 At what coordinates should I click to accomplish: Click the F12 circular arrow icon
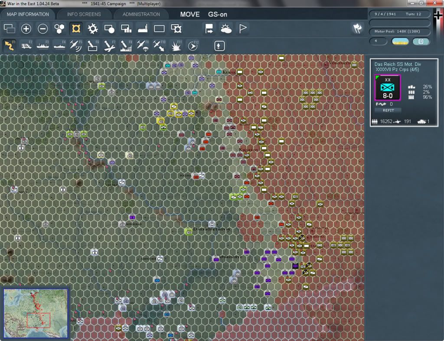coord(193,45)
